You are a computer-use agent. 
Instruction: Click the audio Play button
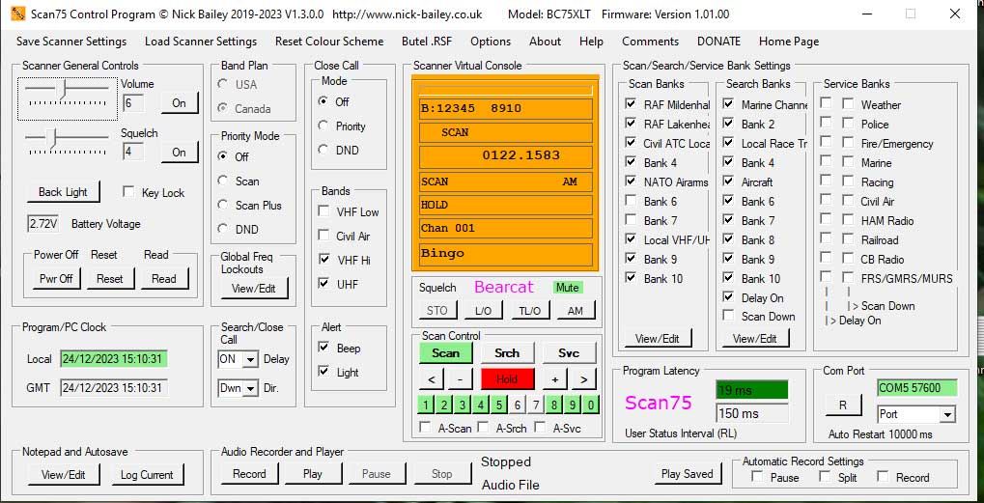313,473
